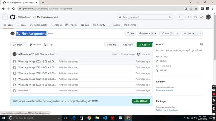Viewport: 216px width, 121px height.
Task: Fork the repository with the Fork button
Action: tap(167, 33)
